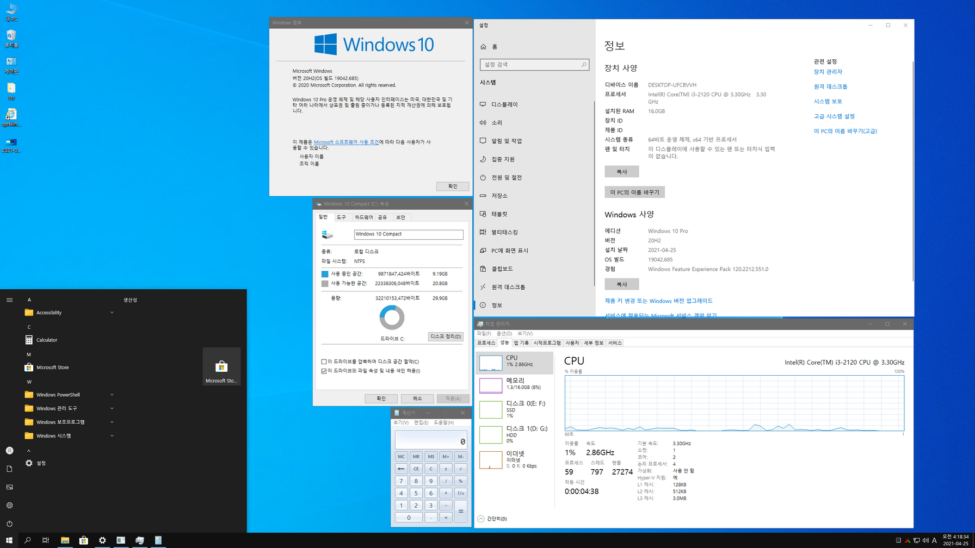
Task: Open Documents icon in Start menu rail
Action: pos(9,469)
